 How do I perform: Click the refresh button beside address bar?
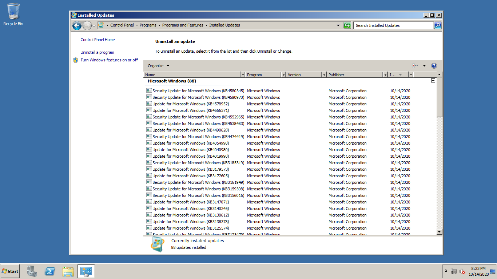[347, 25]
